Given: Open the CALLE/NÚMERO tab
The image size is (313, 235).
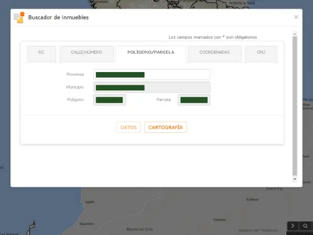Looking at the screenshot, I should click(86, 53).
